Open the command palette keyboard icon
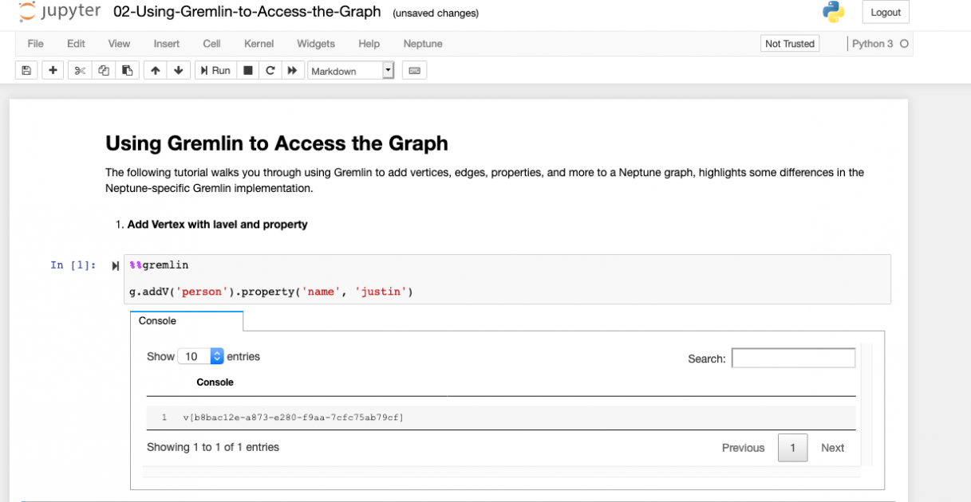The width and height of the screenshot is (971, 502). pos(416,70)
